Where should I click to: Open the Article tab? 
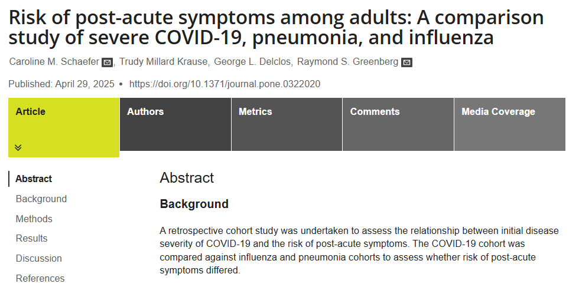click(x=31, y=111)
